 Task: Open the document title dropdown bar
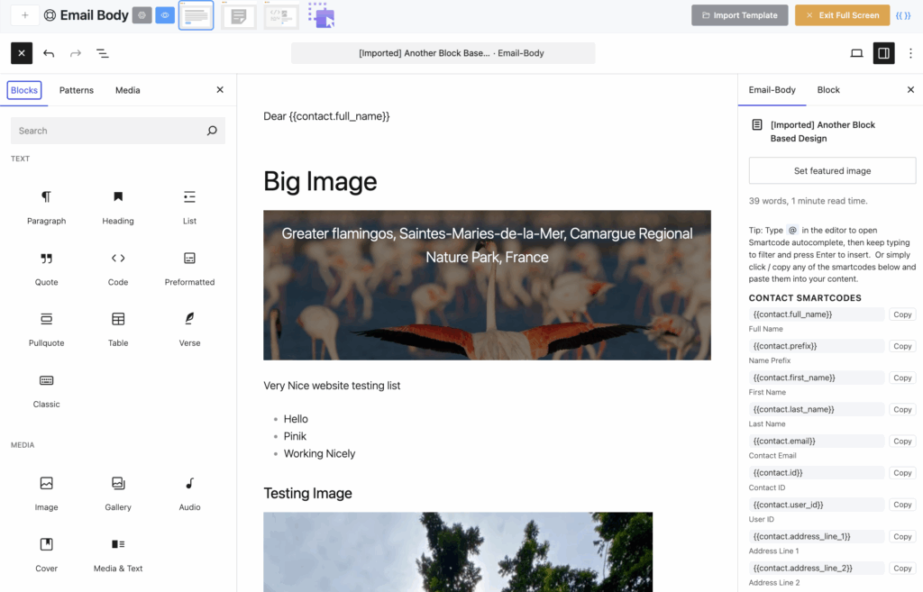[442, 53]
